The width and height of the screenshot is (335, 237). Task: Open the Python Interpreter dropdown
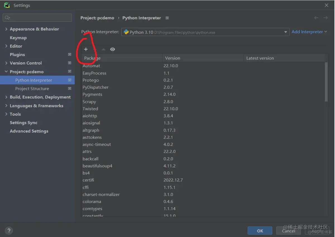tap(205, 32)
